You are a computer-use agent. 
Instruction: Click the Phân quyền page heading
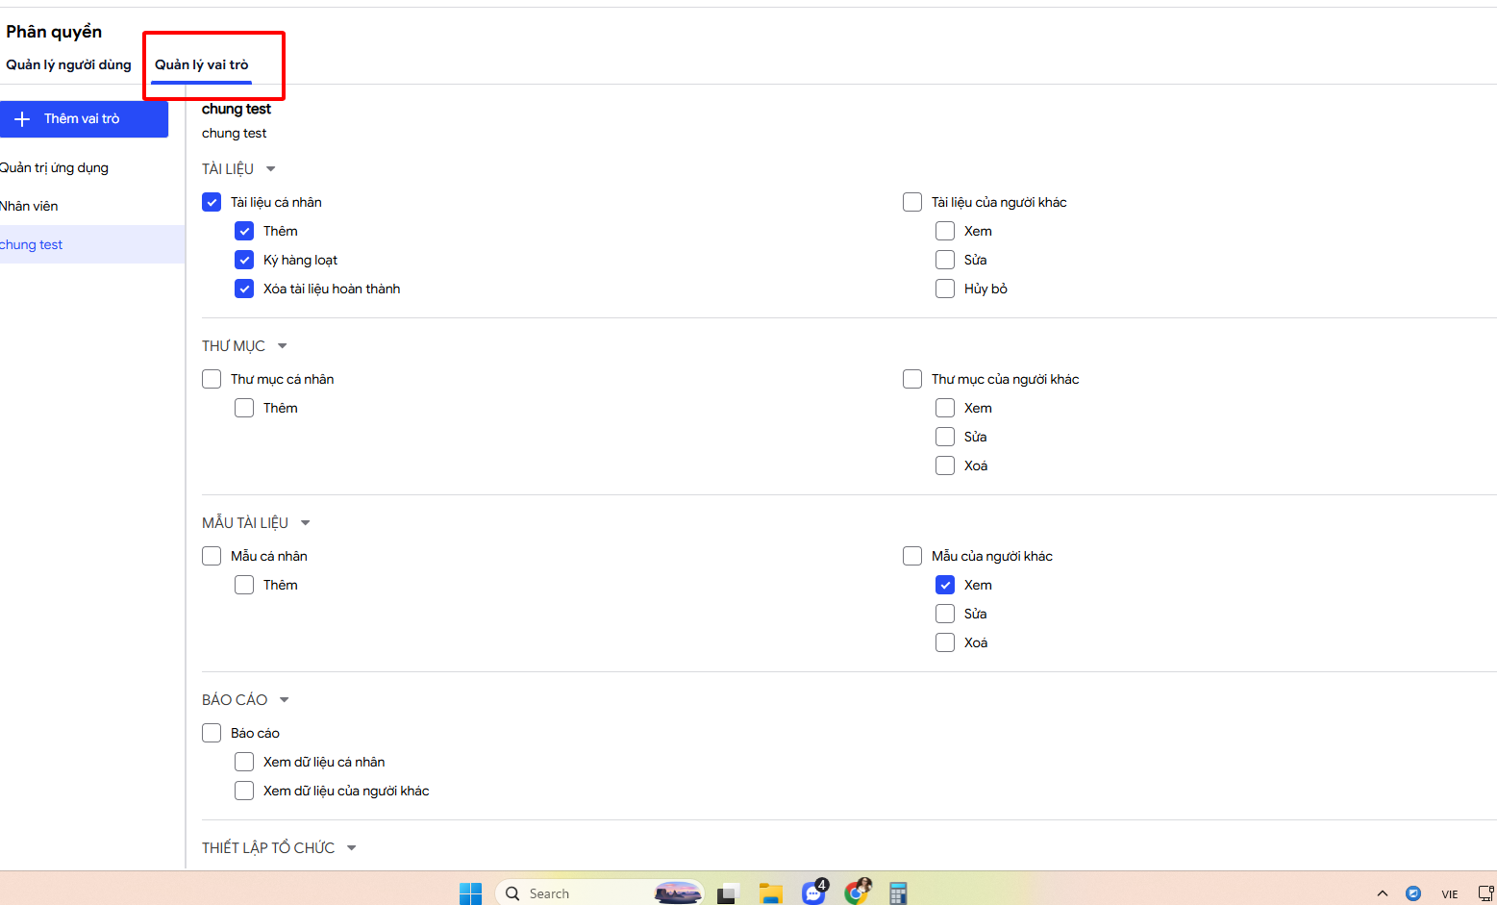point(54,32)
